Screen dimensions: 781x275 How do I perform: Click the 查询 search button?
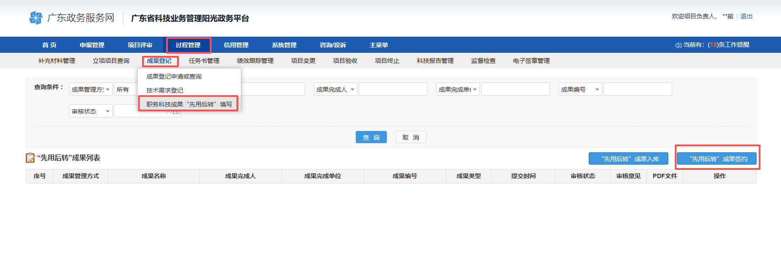(371, 137)
